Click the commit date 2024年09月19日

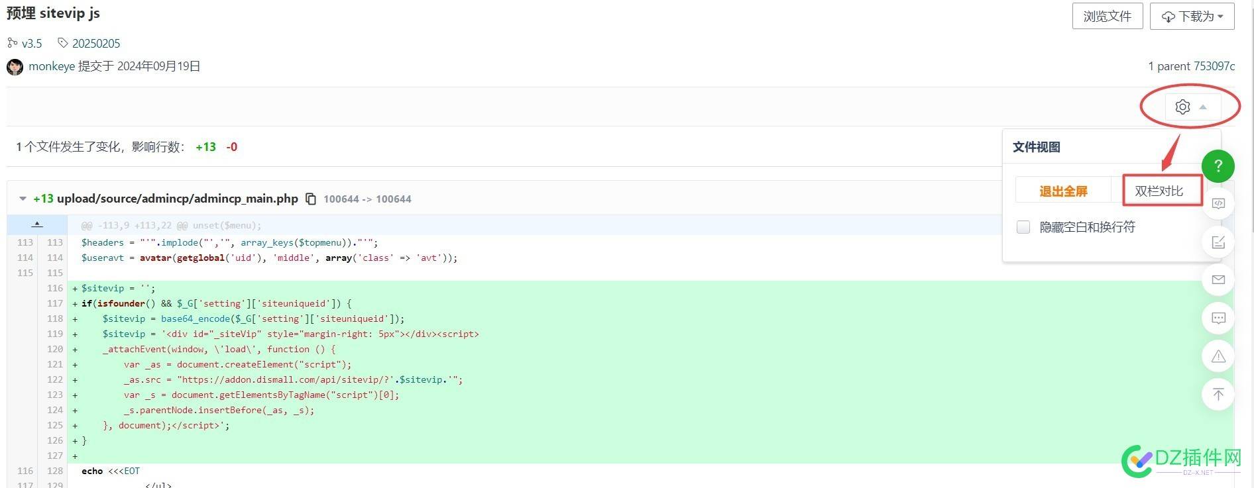(158, 66)
